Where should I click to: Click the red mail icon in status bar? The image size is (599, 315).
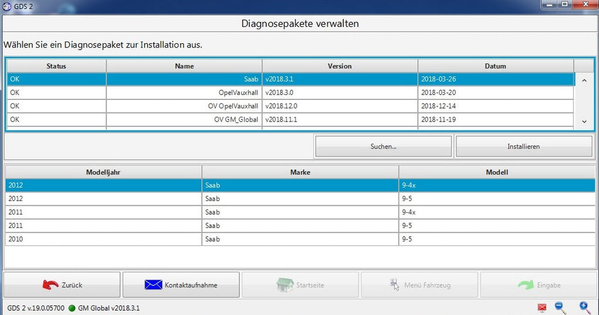(x=542, y=308)
